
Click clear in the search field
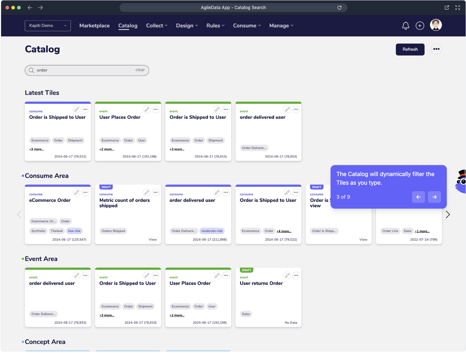pyautogui.click(x=140, y=70)
